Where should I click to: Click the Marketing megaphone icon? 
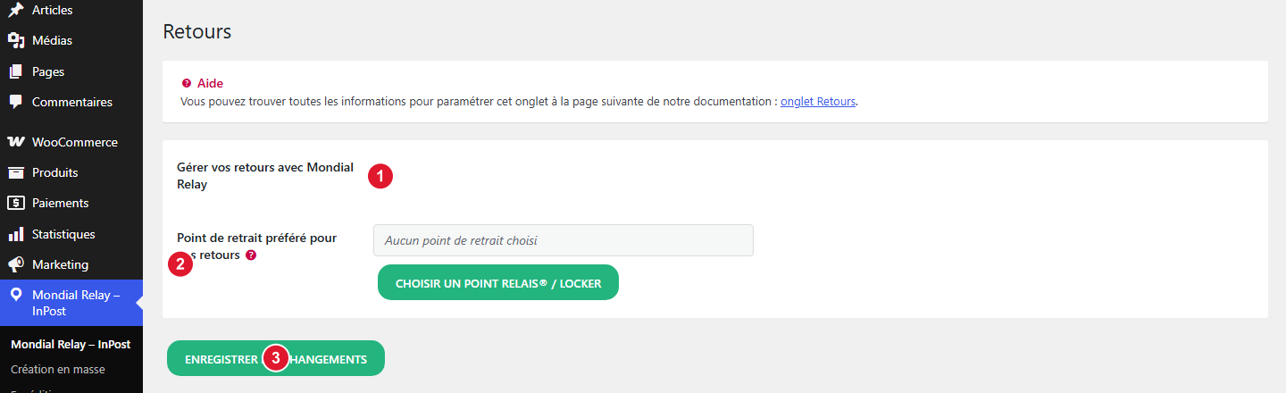pyautogui.click(x=15, y=264)
